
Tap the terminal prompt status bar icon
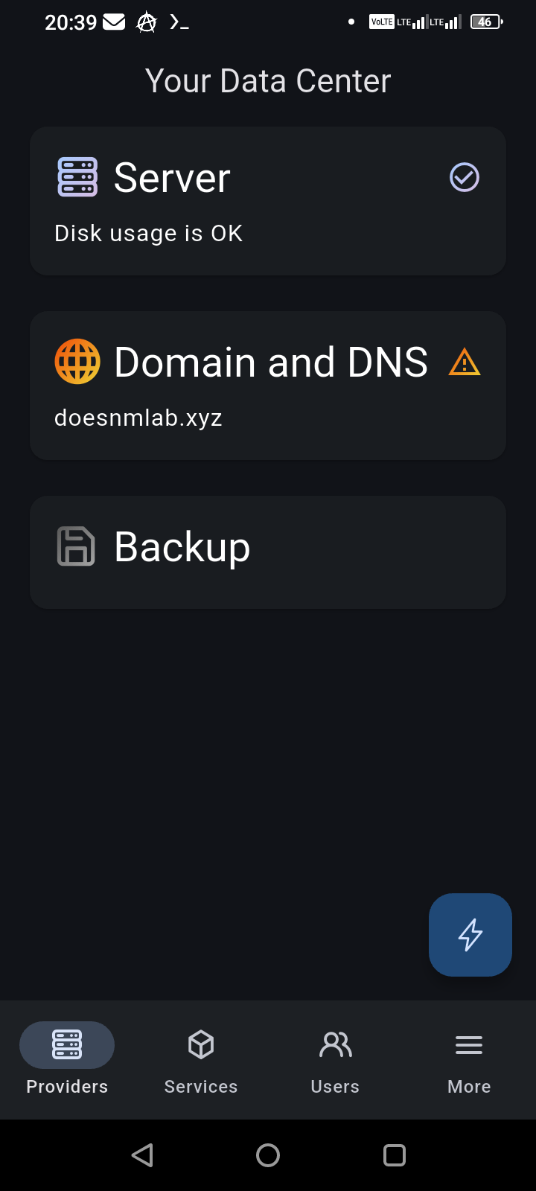(x=179, y=23)
